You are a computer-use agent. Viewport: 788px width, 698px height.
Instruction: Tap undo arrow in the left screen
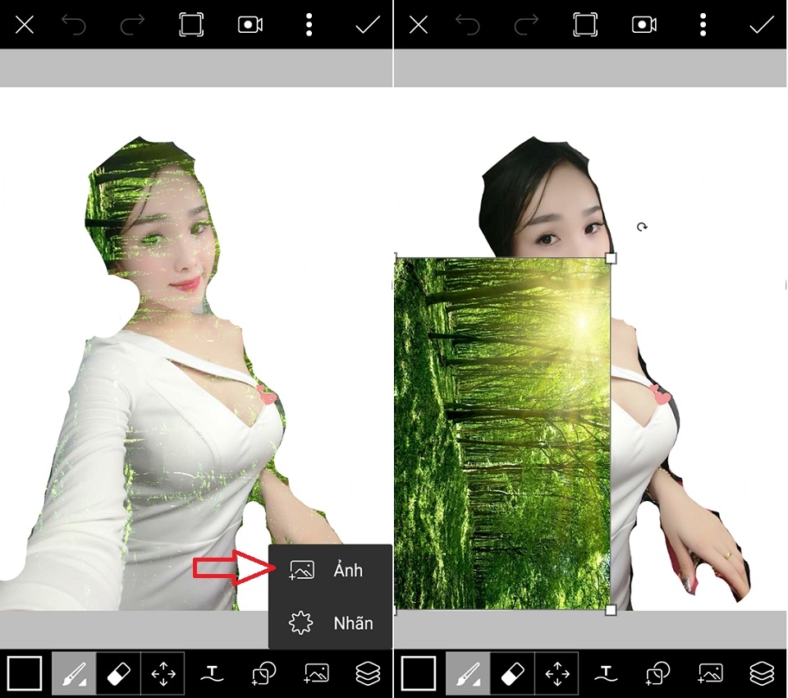(73, 25)
